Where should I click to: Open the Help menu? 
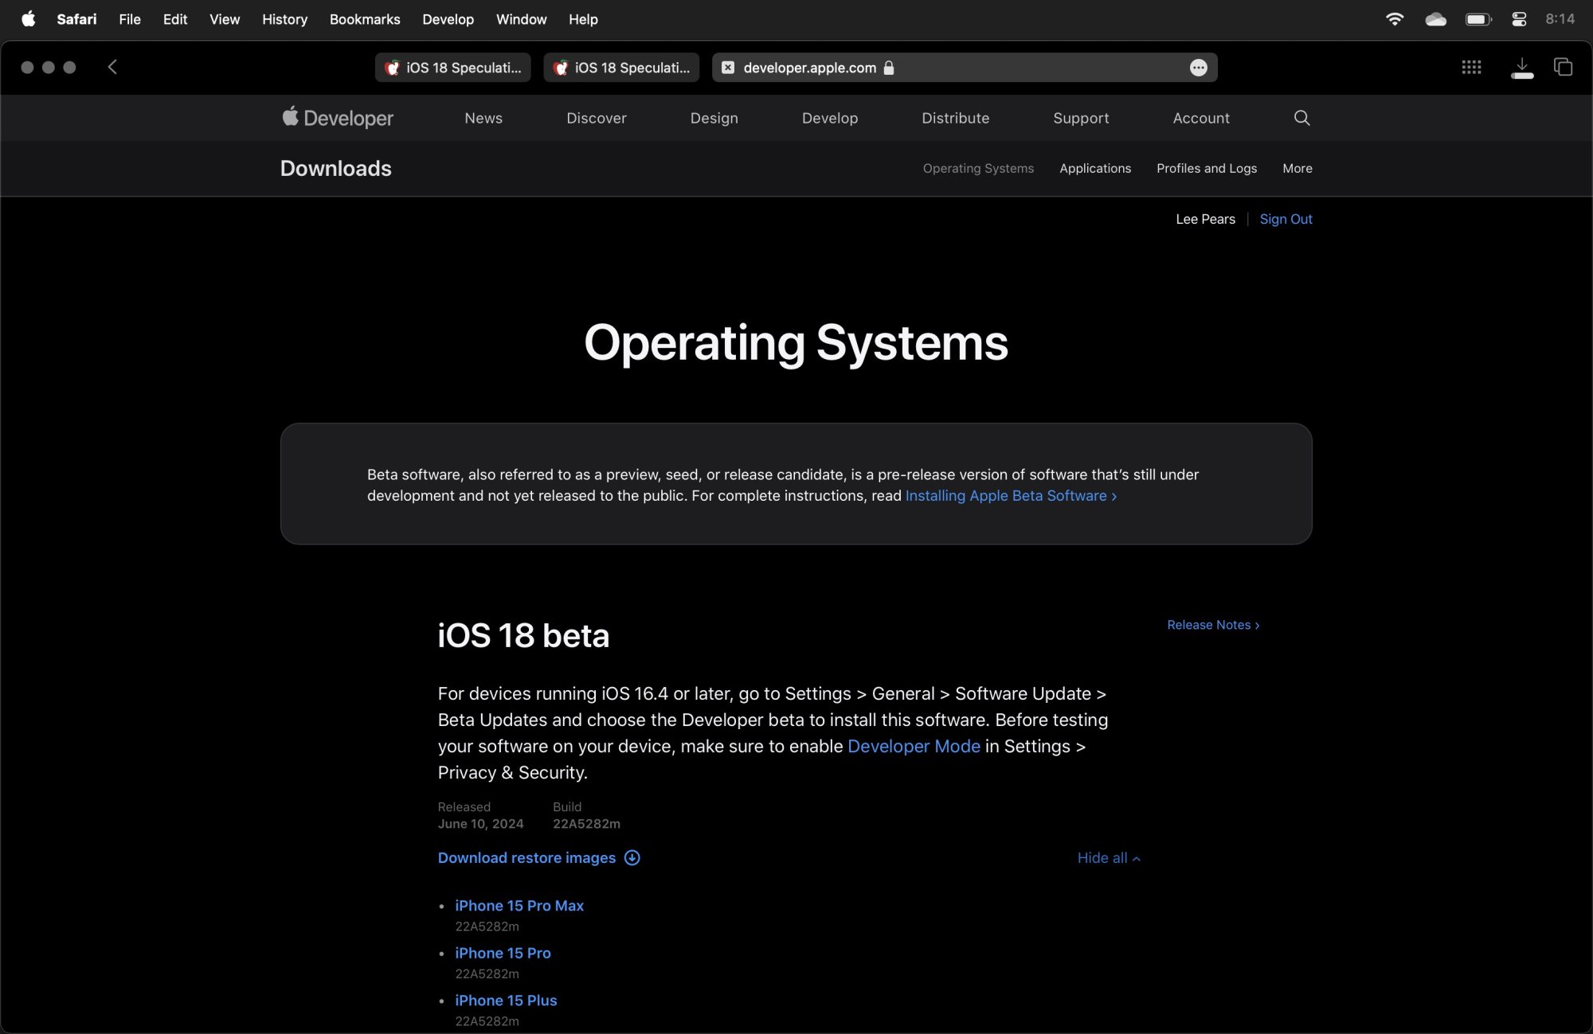click(583, 19)
